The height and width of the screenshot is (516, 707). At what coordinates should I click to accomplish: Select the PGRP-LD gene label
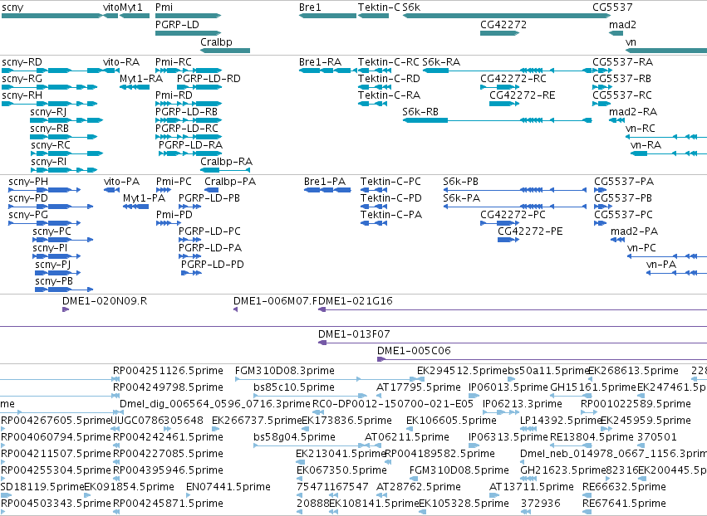pyautogui.click(x=177, y=25)
